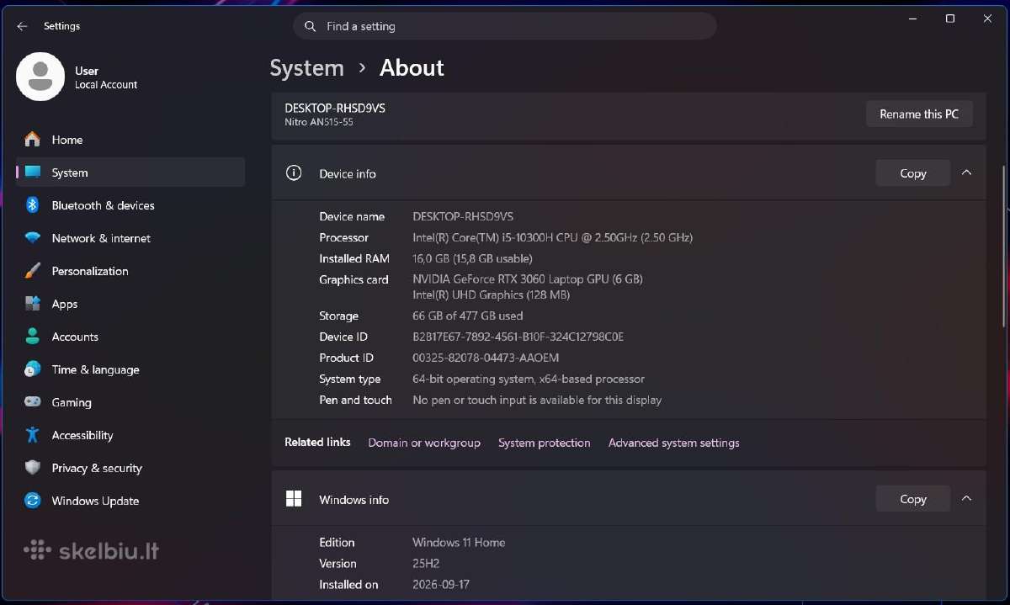Click the Windows 11 Home edition text

pyautogui.click(x=459, y=542)
